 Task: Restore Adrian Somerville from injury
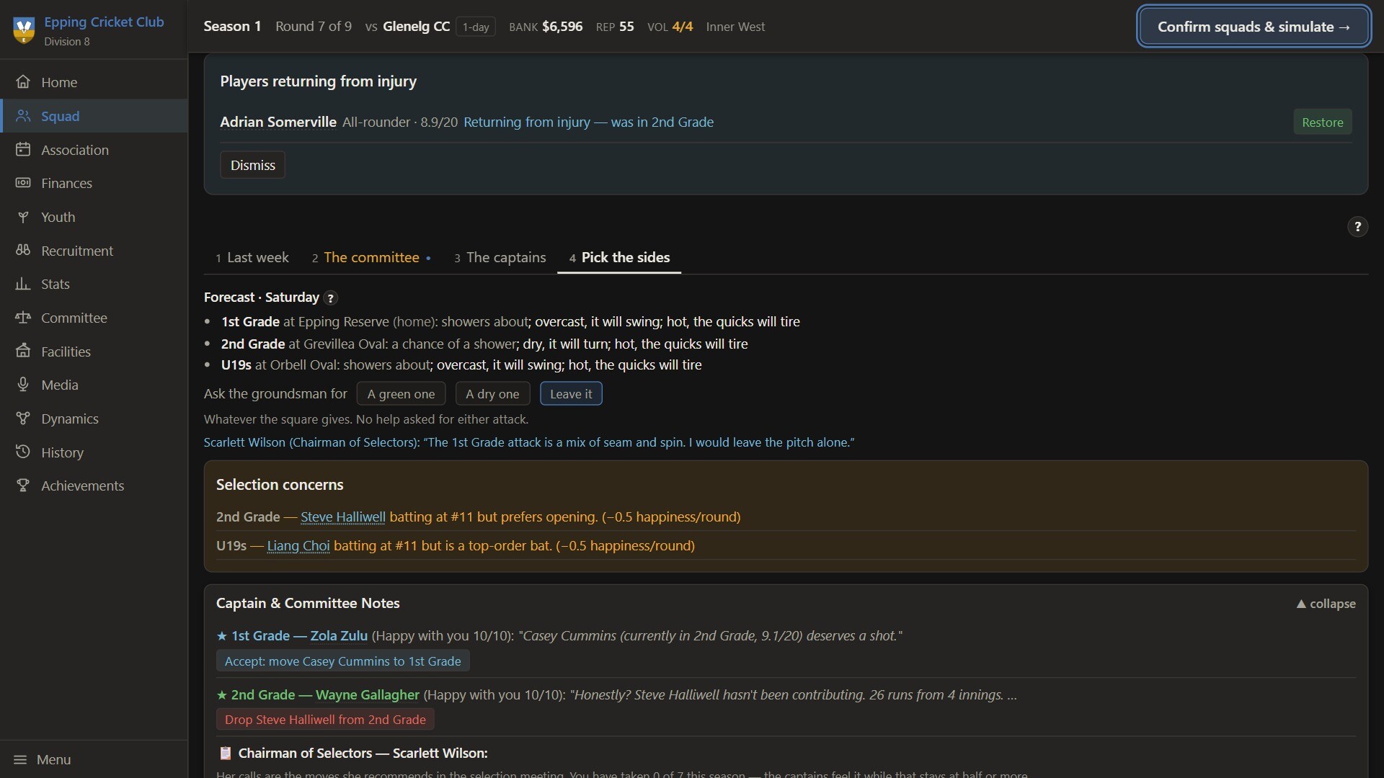[x=1322, y=122]
